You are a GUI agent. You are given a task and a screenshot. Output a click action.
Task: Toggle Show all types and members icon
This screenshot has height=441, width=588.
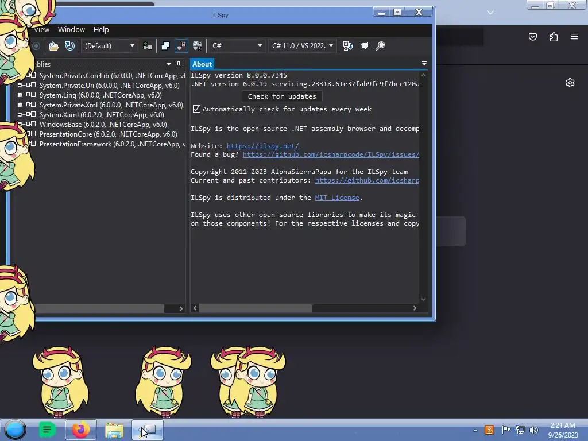click(x=198, y=46)
